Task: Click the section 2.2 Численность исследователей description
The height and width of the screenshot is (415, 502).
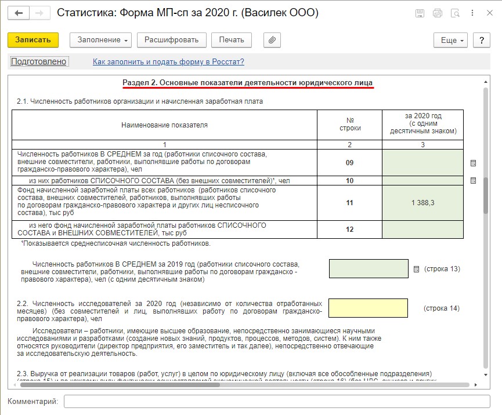Action: coord(169,311)
